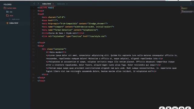
Task: Switch to the style.scss tab
Action: pyautogui.click(x=61, y=4)
